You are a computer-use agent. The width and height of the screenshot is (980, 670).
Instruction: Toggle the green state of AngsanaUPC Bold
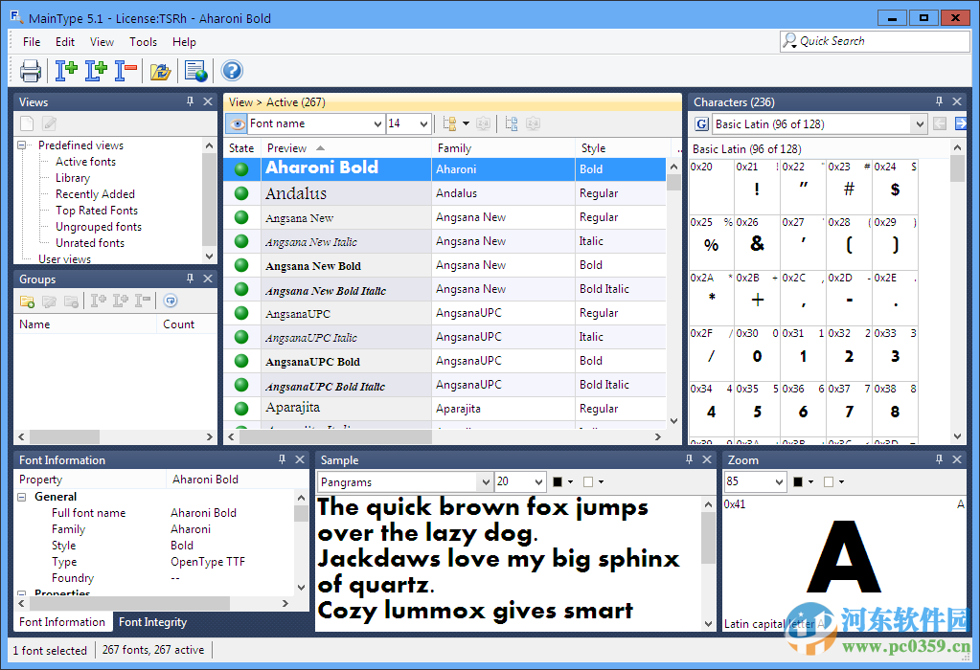(241, 361)
